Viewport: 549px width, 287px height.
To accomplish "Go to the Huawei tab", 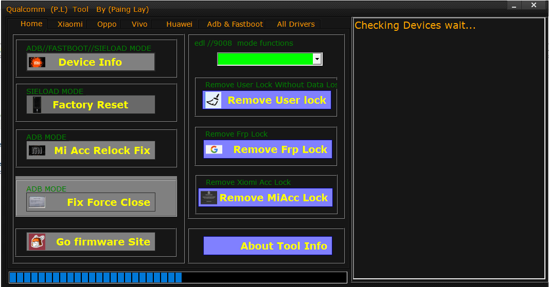I will pyautogui.click(x=179, y=24).
